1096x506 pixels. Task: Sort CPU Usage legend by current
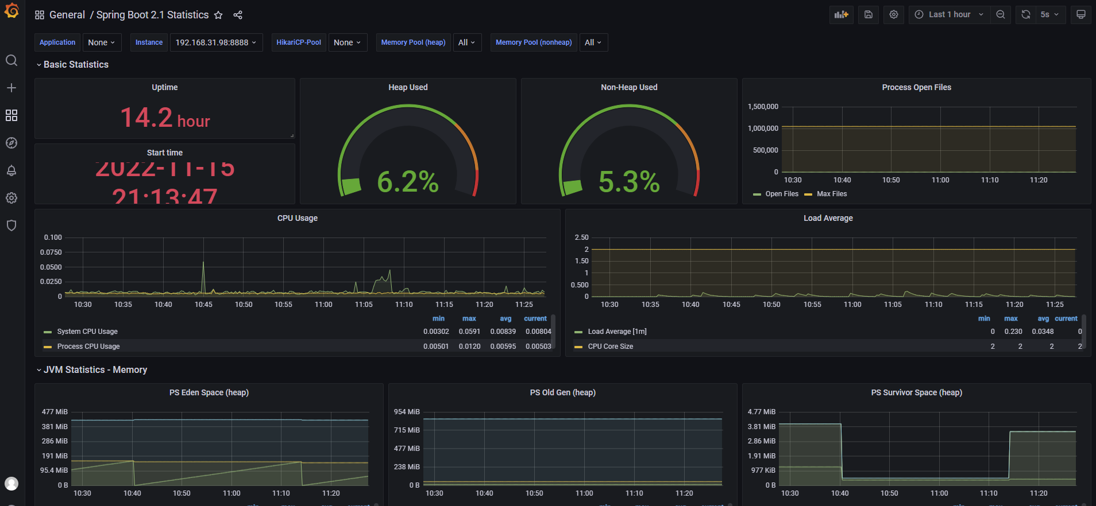pyautogui.click(x=535, y=318)
